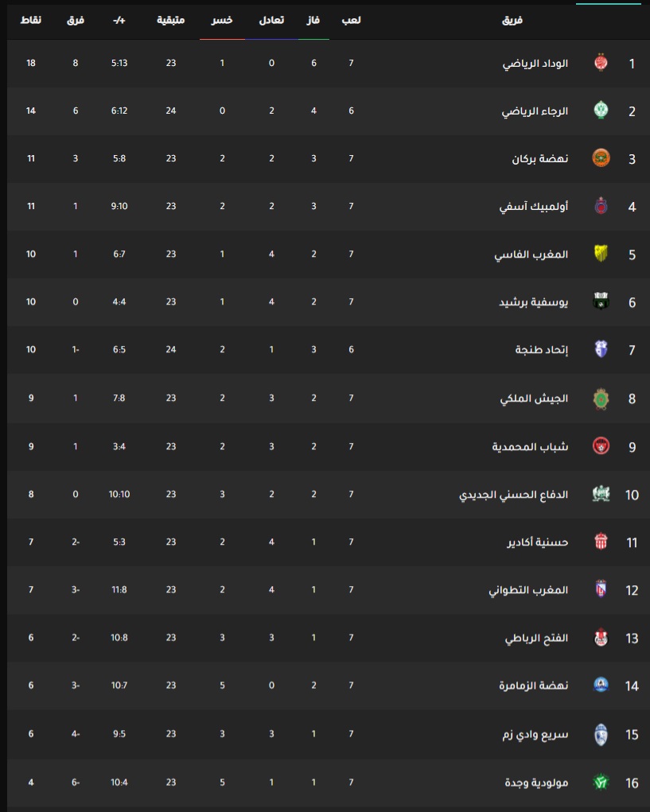Select the نهضة الزمامرة row at rank 14
Viewport: 650px width, 812px height.
coord(329,685)
